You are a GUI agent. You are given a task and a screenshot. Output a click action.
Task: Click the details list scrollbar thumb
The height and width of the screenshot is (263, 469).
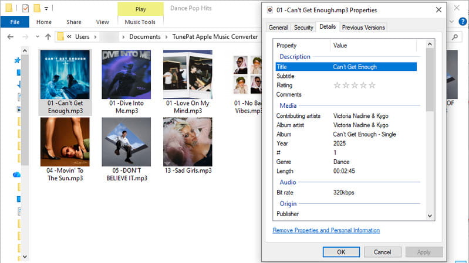pos(430,80)
